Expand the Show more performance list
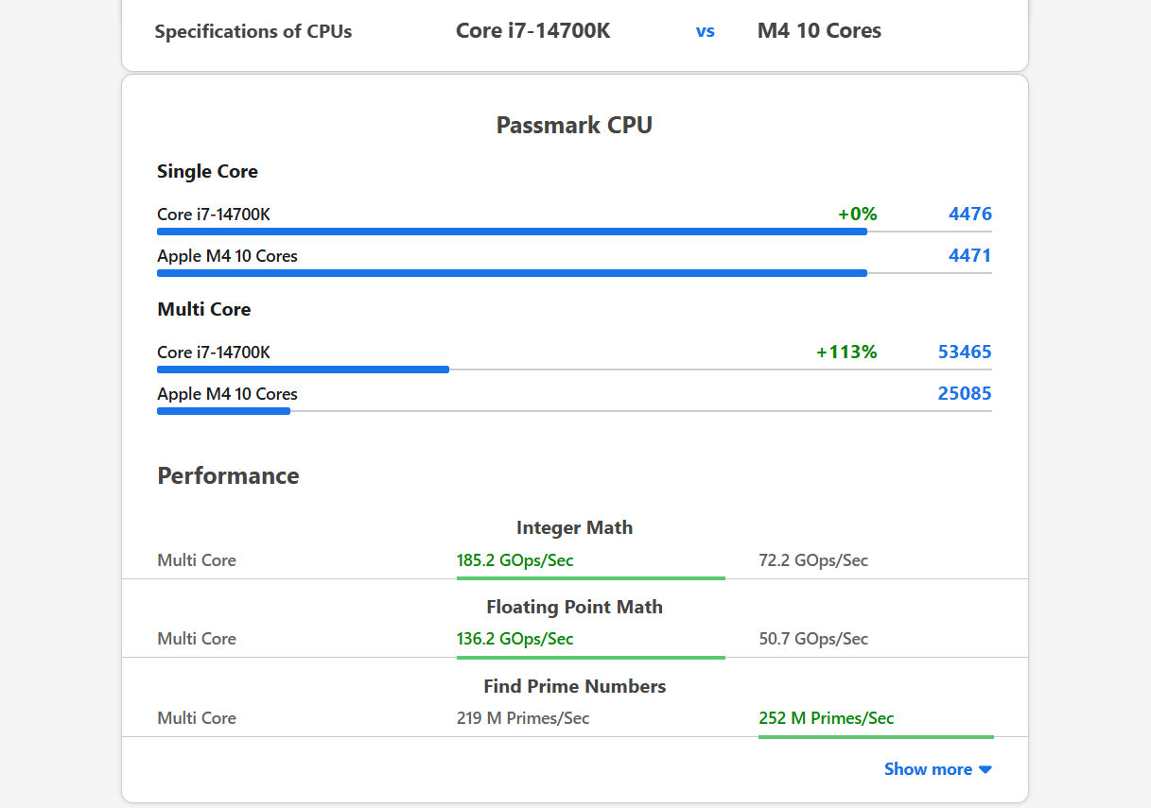The width and height of the screenshot is (1151, 808). point(928,769)
